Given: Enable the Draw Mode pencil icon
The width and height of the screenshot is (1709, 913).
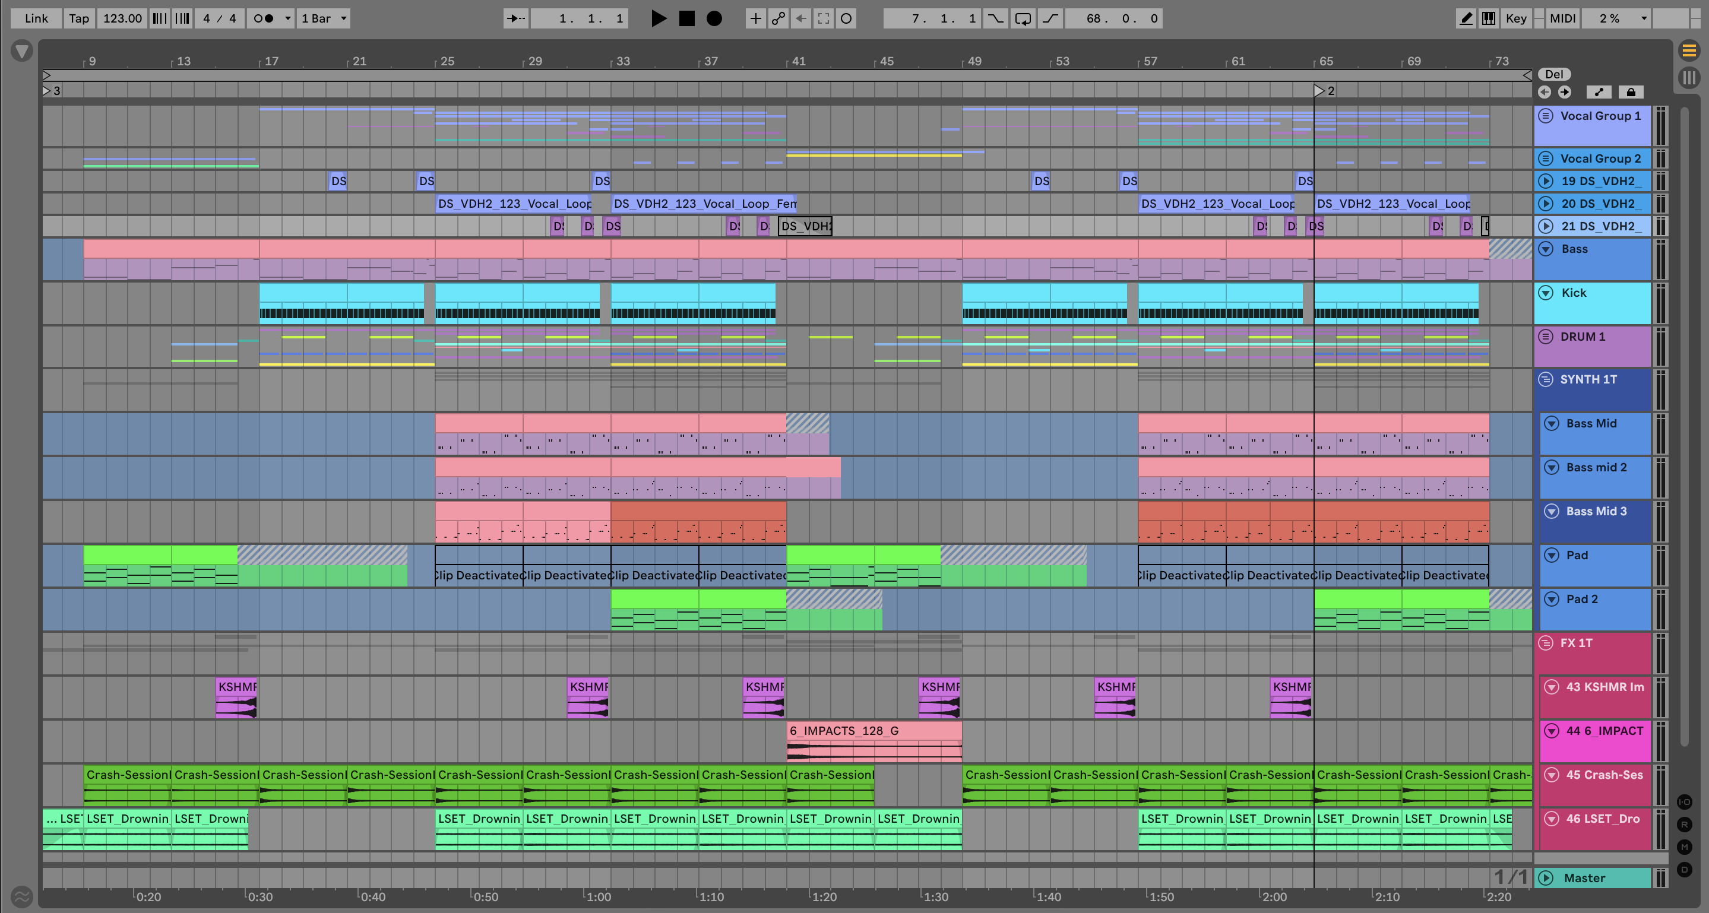Looking at the screenshot, I should (x=1466, y=18).
